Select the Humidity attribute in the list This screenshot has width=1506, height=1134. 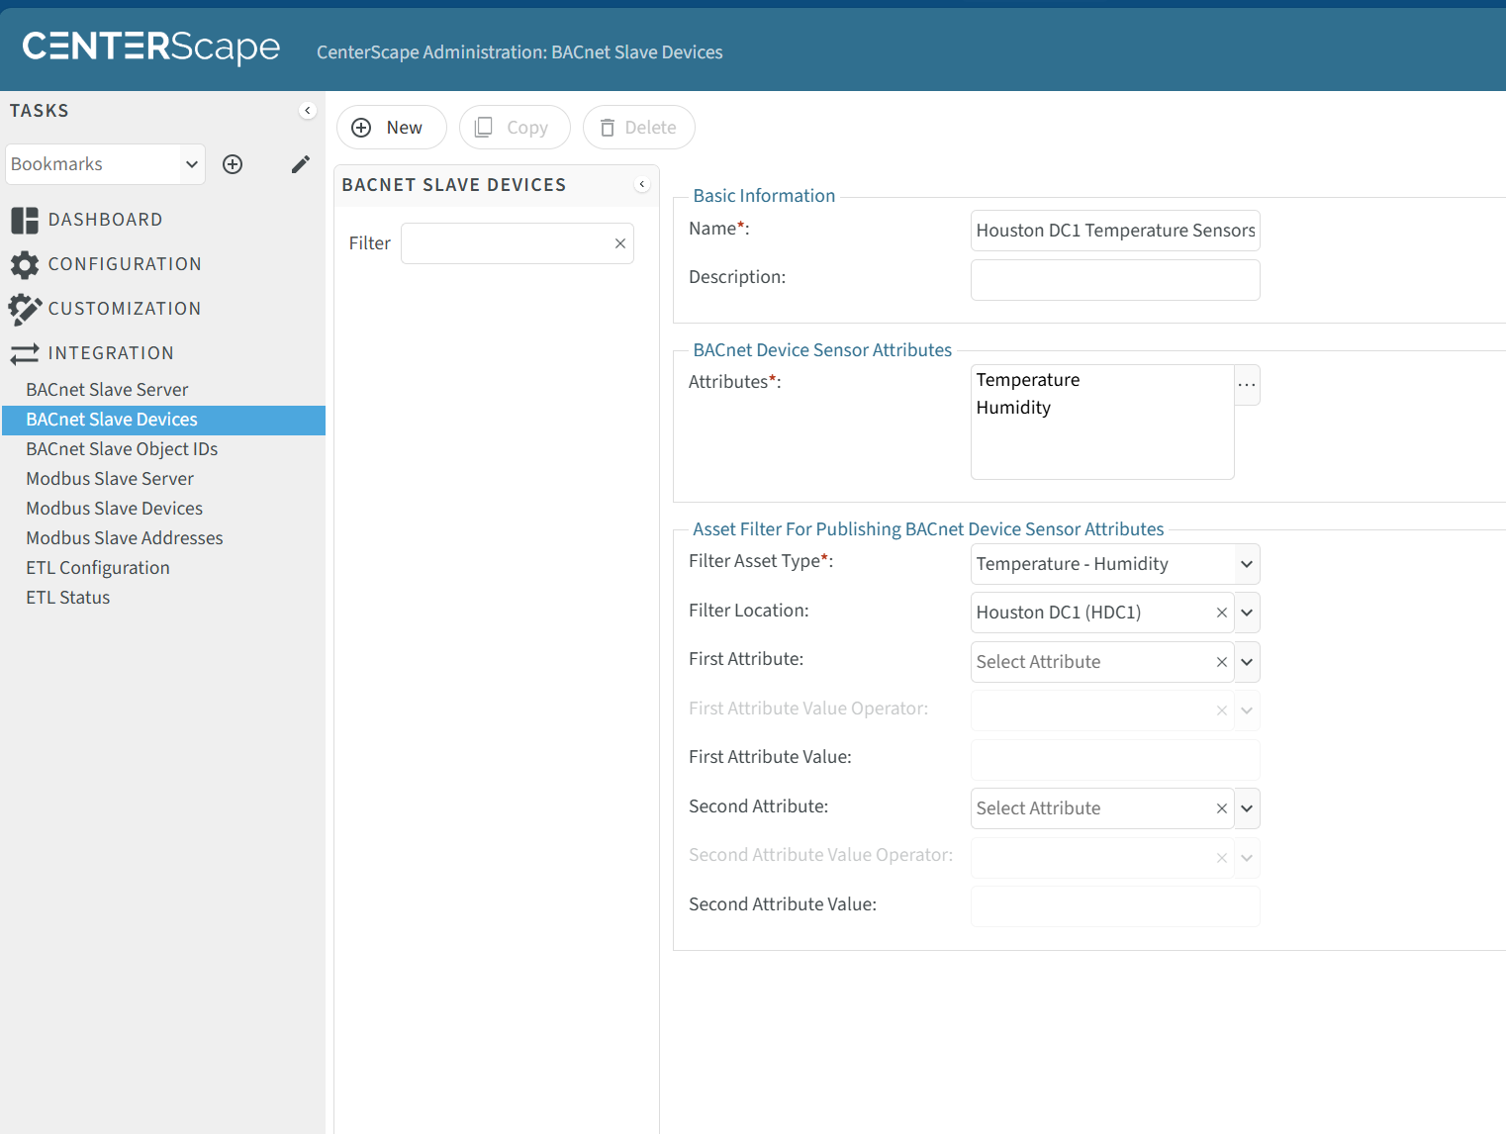[x=1013, y=408]
